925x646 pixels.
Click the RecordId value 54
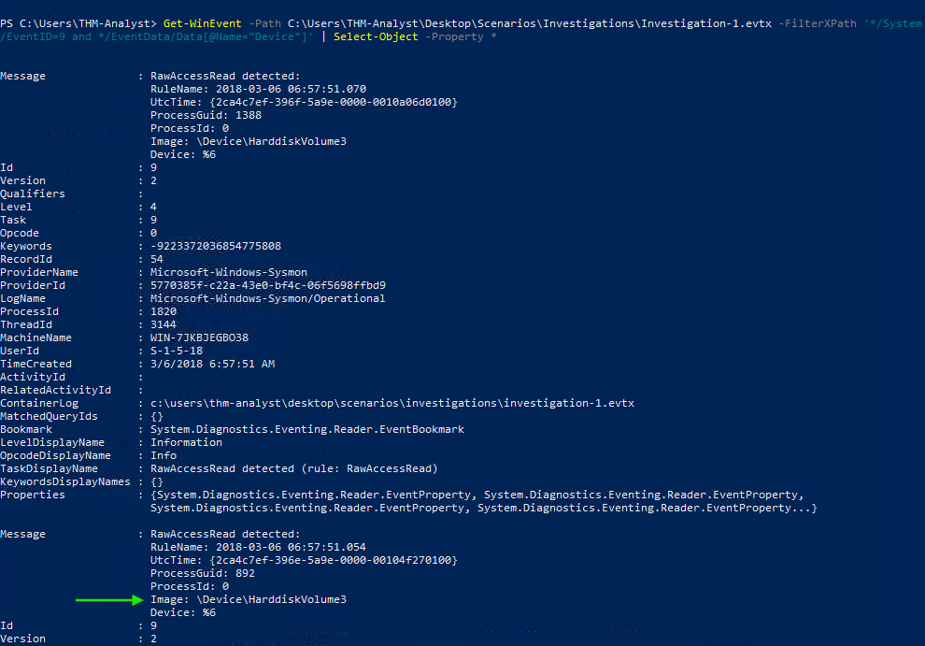click(157, 259)
